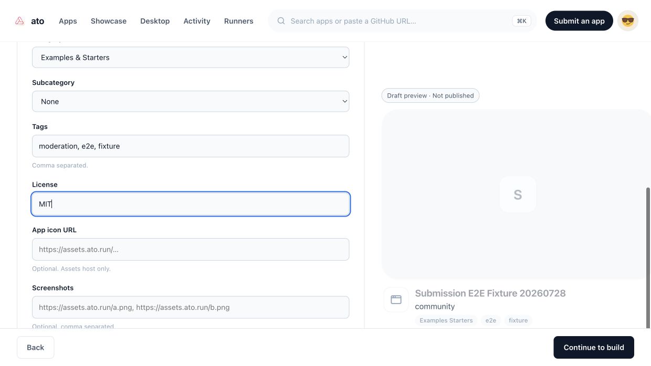Click Continue to build button
Image resolution: width=651 pixels, height=366 pixels.
[594, 347]
